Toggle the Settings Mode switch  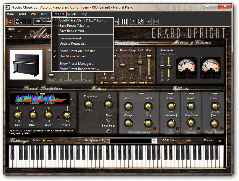tap(49, 141)
